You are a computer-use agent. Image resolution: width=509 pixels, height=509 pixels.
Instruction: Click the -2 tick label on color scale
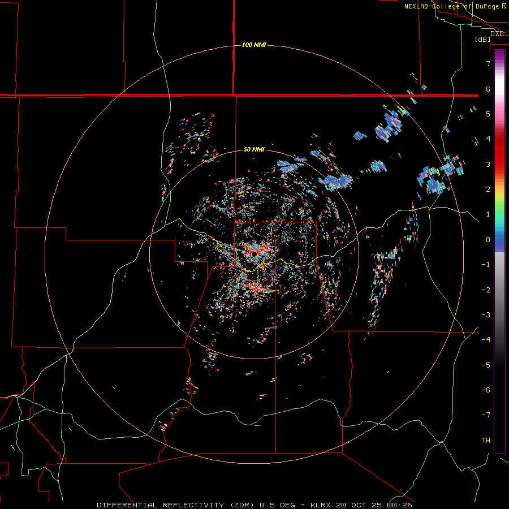pyautogui.click(x=486, y=290)
